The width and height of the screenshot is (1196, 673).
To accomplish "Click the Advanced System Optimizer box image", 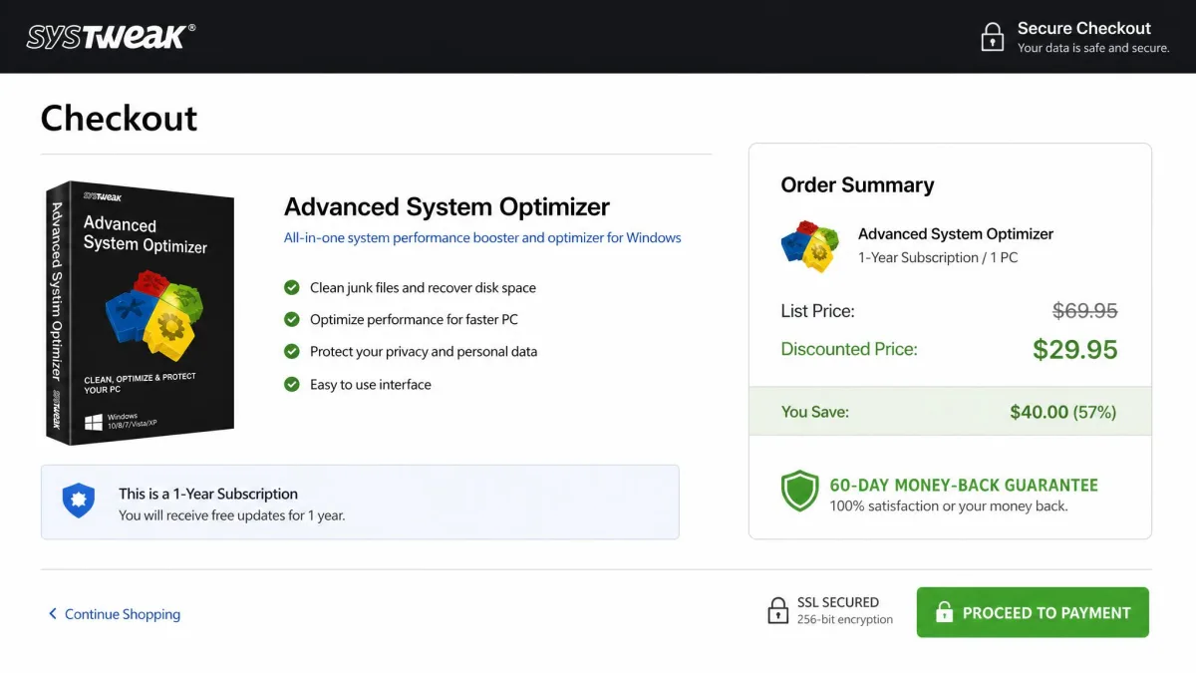I will coord(141,312).
